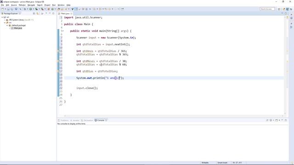The height and width of the screenshot is (165, 294).
Task: Switch to the Declaration tab
Action: tap(87, 120)
